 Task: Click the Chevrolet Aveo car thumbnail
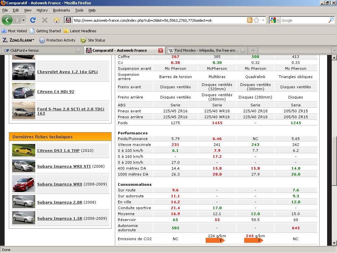click(23, 71)
